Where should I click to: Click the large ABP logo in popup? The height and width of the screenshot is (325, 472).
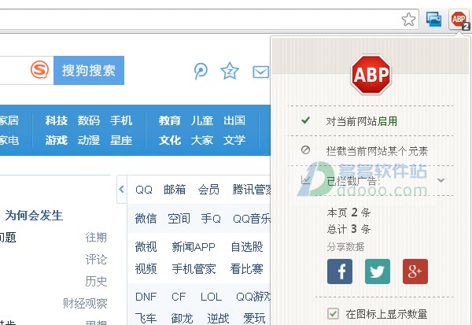371,75
